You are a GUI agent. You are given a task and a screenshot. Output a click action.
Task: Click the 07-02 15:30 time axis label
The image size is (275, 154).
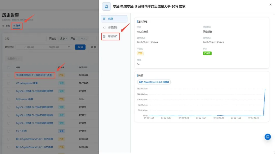(x=218, y=118)
